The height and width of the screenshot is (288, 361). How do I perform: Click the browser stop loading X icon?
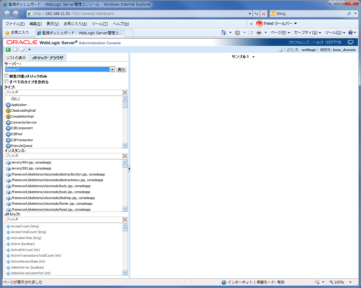click(264, 14)
